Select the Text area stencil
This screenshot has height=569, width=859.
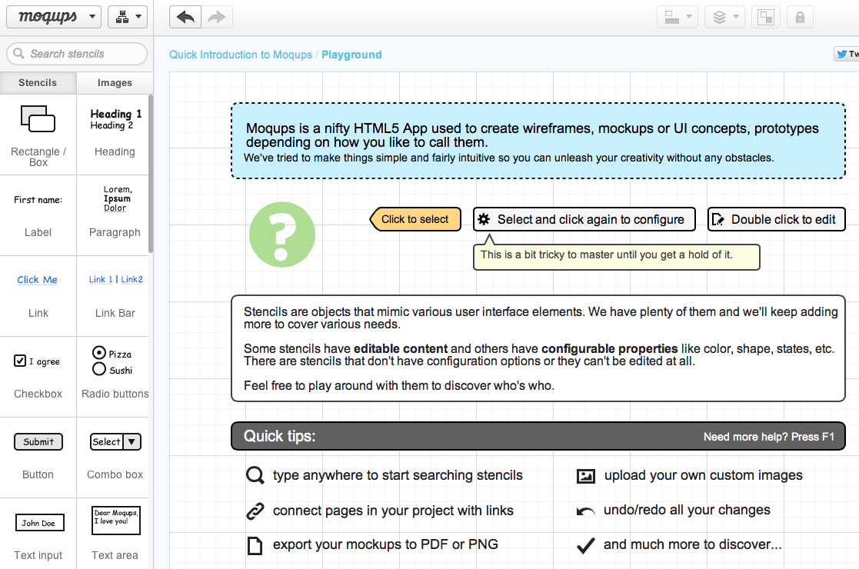pos(115,534)
